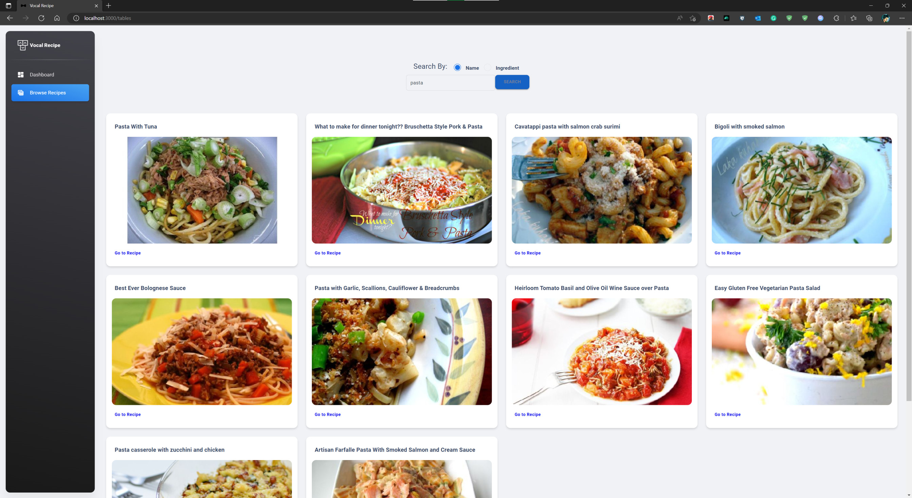Image resolution: width=912 pixels, height=498 pixels.
Task: Click the Vocal Recipe logo icon
Action: (22, 45)
